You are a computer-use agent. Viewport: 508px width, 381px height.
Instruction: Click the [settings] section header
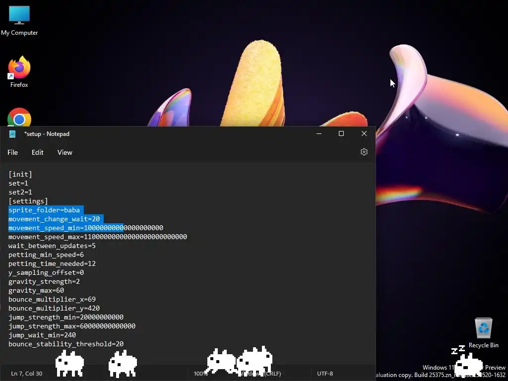point(28,201)
